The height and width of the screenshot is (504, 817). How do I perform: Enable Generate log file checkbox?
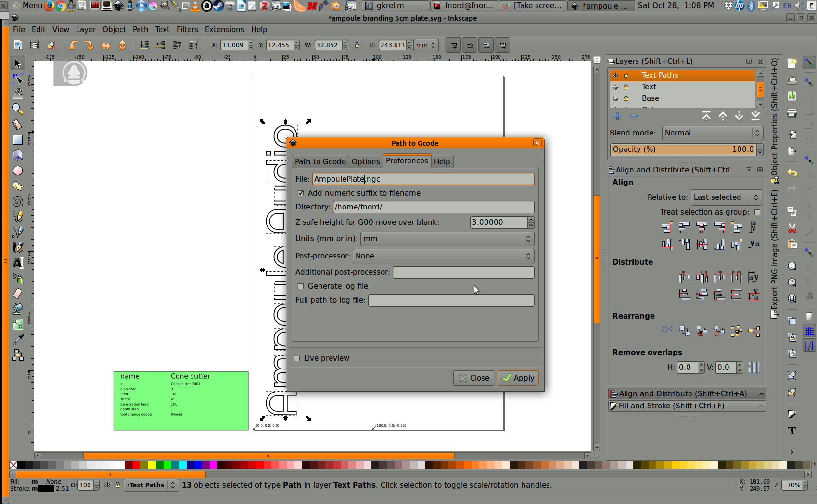click(x=301, y=286)
